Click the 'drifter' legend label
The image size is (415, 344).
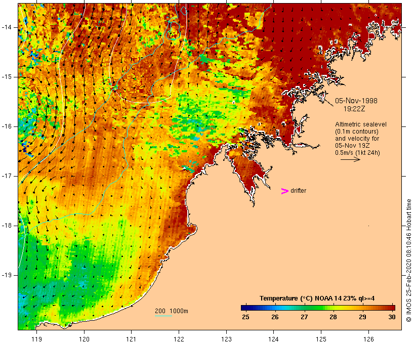coord(298,191)
